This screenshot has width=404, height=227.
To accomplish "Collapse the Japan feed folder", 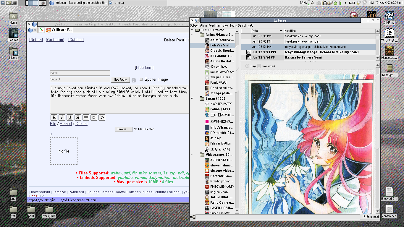I will (192, 98).
